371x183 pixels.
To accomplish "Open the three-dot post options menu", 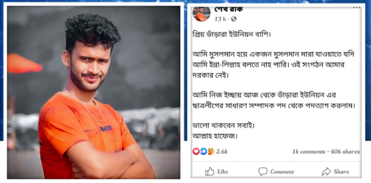I will tap(356, 8).
